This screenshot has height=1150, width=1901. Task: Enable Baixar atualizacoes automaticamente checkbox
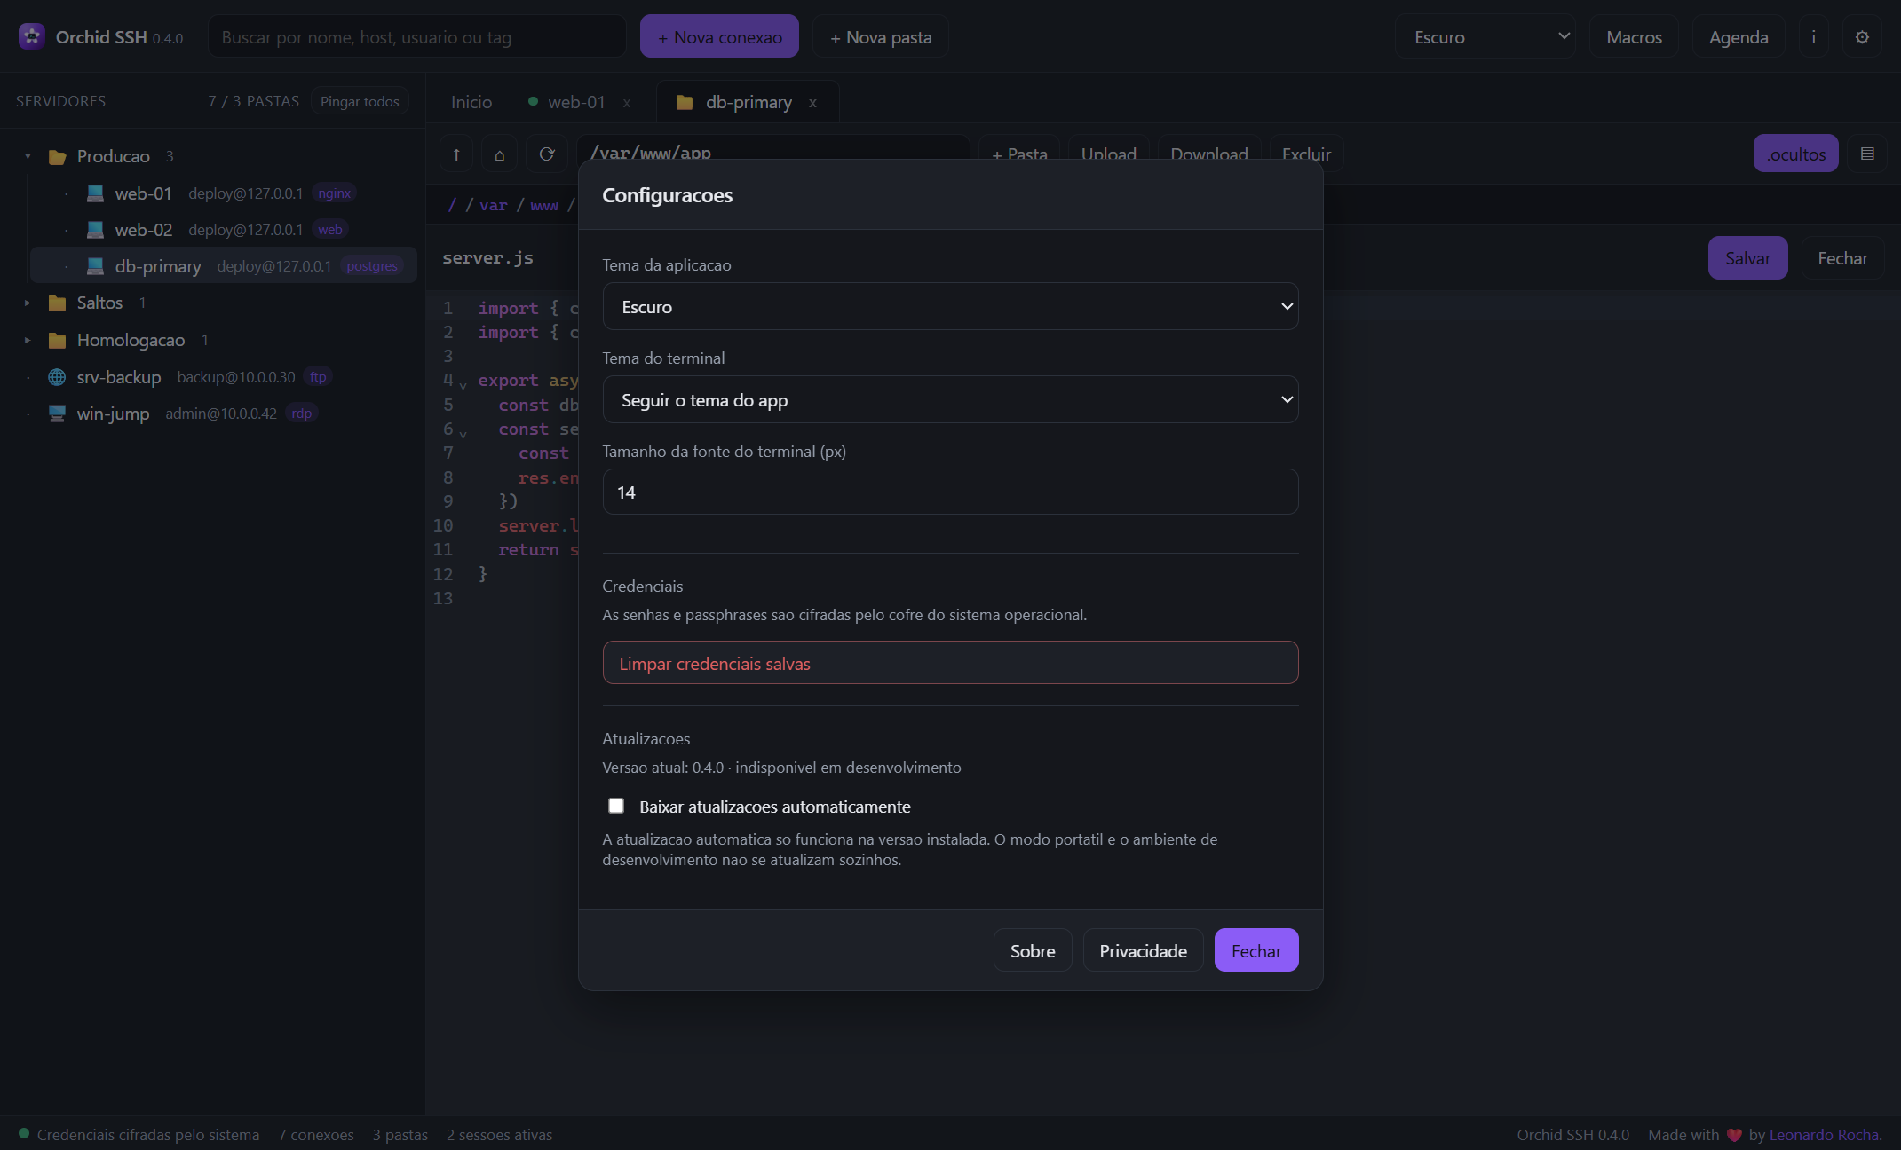coord(616,806)
